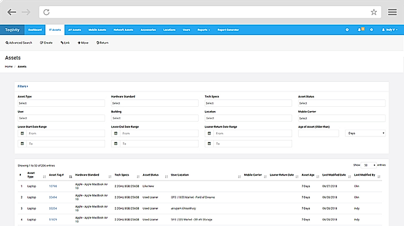Click the Move action
Image resolution: width=404 pixels, height=226 pixels.
point(83,43)
